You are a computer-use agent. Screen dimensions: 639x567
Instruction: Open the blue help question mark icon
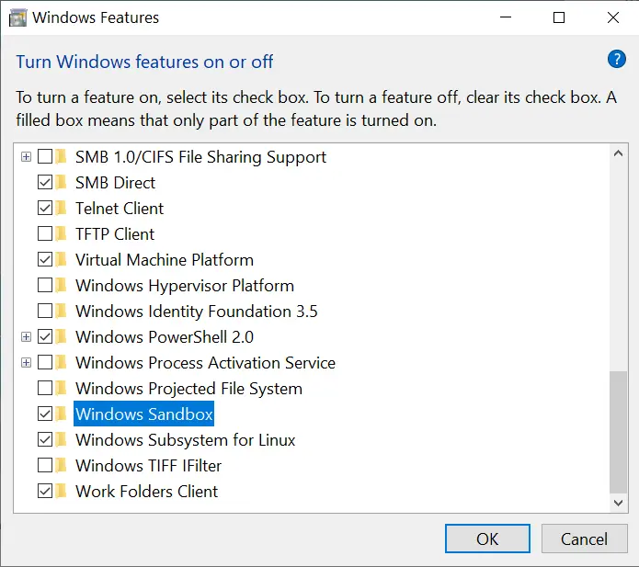tap(616, 60)
